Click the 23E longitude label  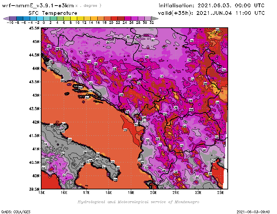(221, 193)
